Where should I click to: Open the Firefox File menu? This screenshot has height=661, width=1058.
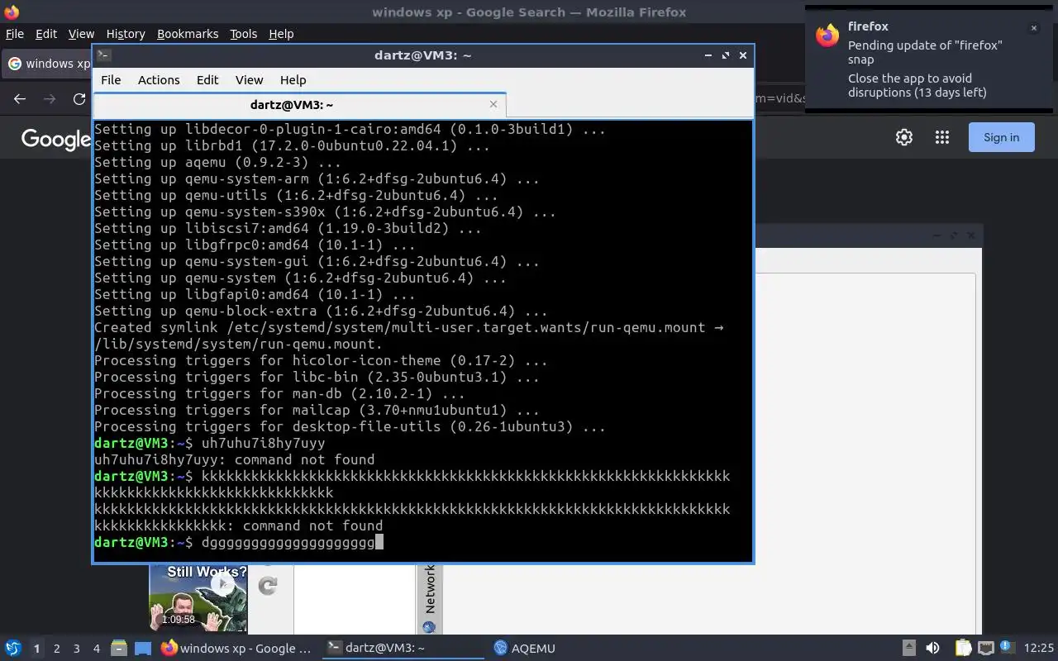coord(15,34)
